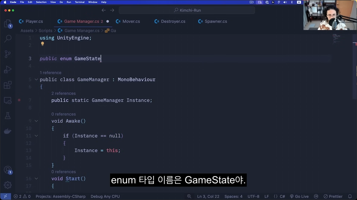Select language mode C# in status bar
The height and width of the screenshot is (200, 357).
282,197
